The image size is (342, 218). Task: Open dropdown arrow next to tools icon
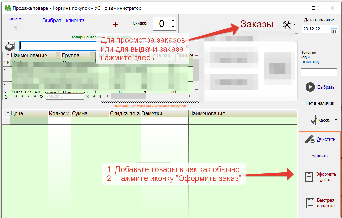point(294,24)
